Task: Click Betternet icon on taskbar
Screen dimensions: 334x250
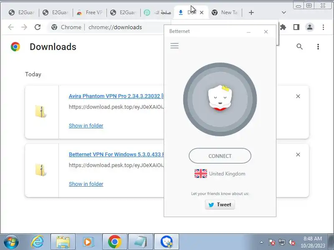Action: [x=167, y=242]
